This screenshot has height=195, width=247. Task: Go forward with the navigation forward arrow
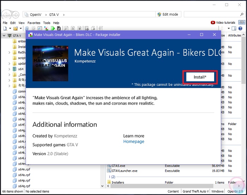[16, 15]
